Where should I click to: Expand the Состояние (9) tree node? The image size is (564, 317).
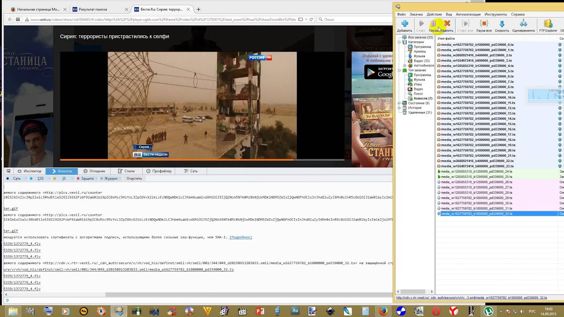(x=399, y=103)
